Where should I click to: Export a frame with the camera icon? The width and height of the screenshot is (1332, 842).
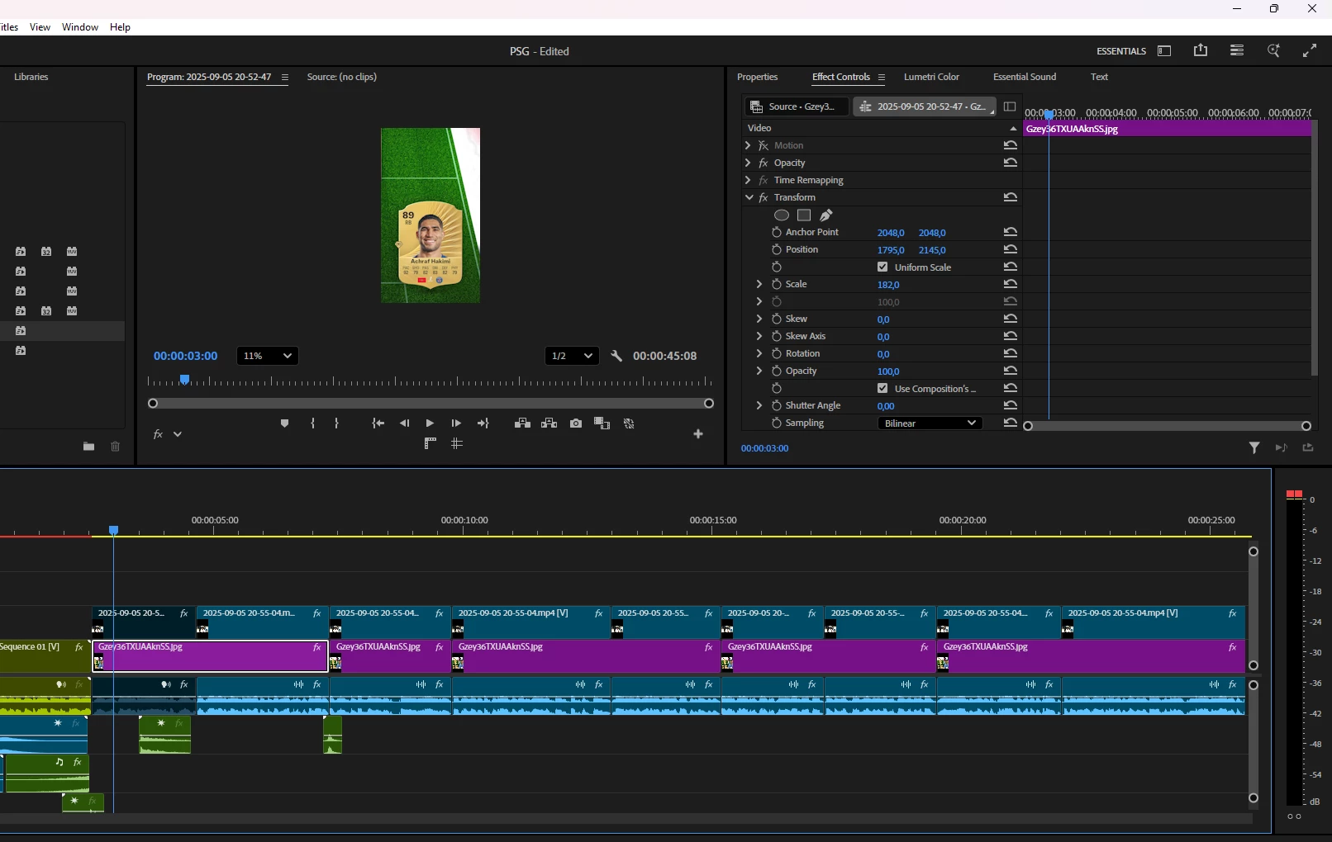(x=576, y=423)
